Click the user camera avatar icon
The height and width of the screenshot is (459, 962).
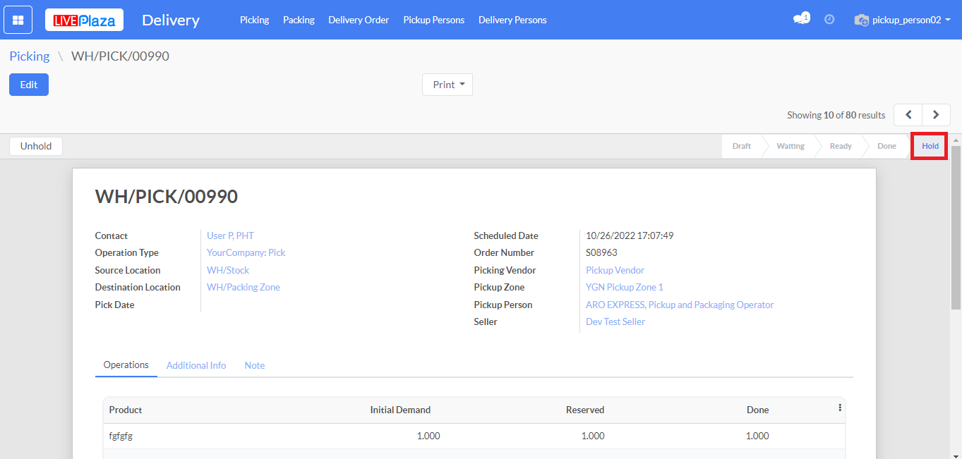[861, 20]
